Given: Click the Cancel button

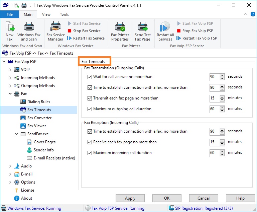Looking at the screenshot, I should 204,198.
